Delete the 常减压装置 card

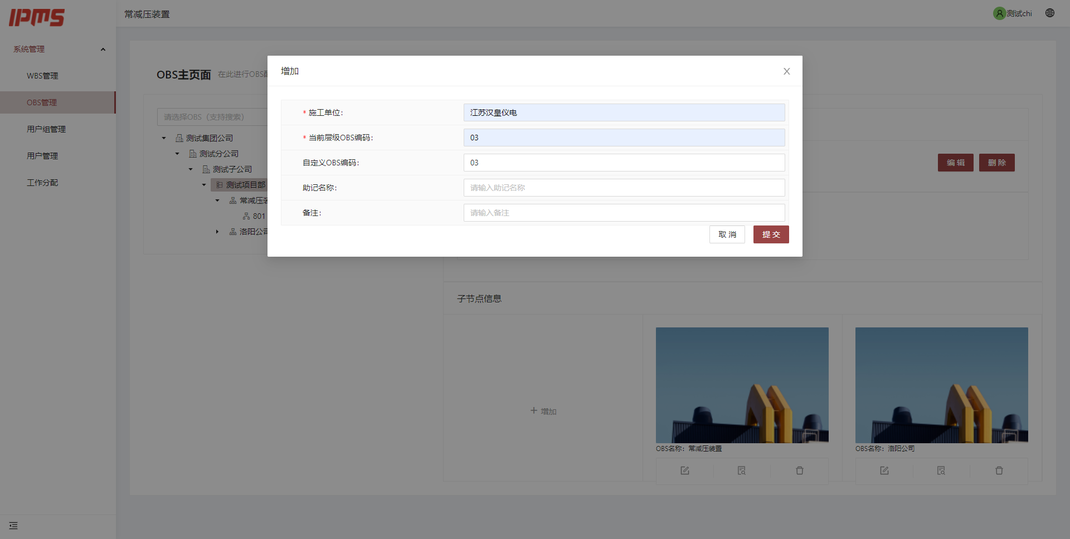coord(800,471)
